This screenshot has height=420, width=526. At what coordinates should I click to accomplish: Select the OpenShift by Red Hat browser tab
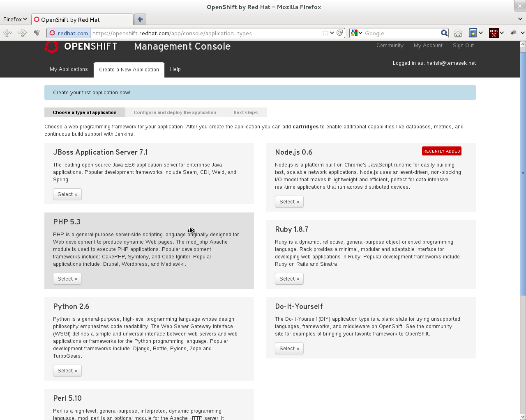[x=82, y=20]
